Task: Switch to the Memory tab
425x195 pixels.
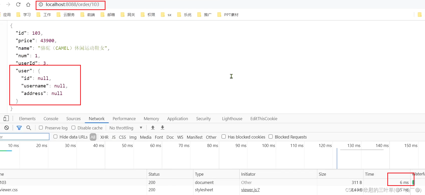Action: click(x=151, y=119)
